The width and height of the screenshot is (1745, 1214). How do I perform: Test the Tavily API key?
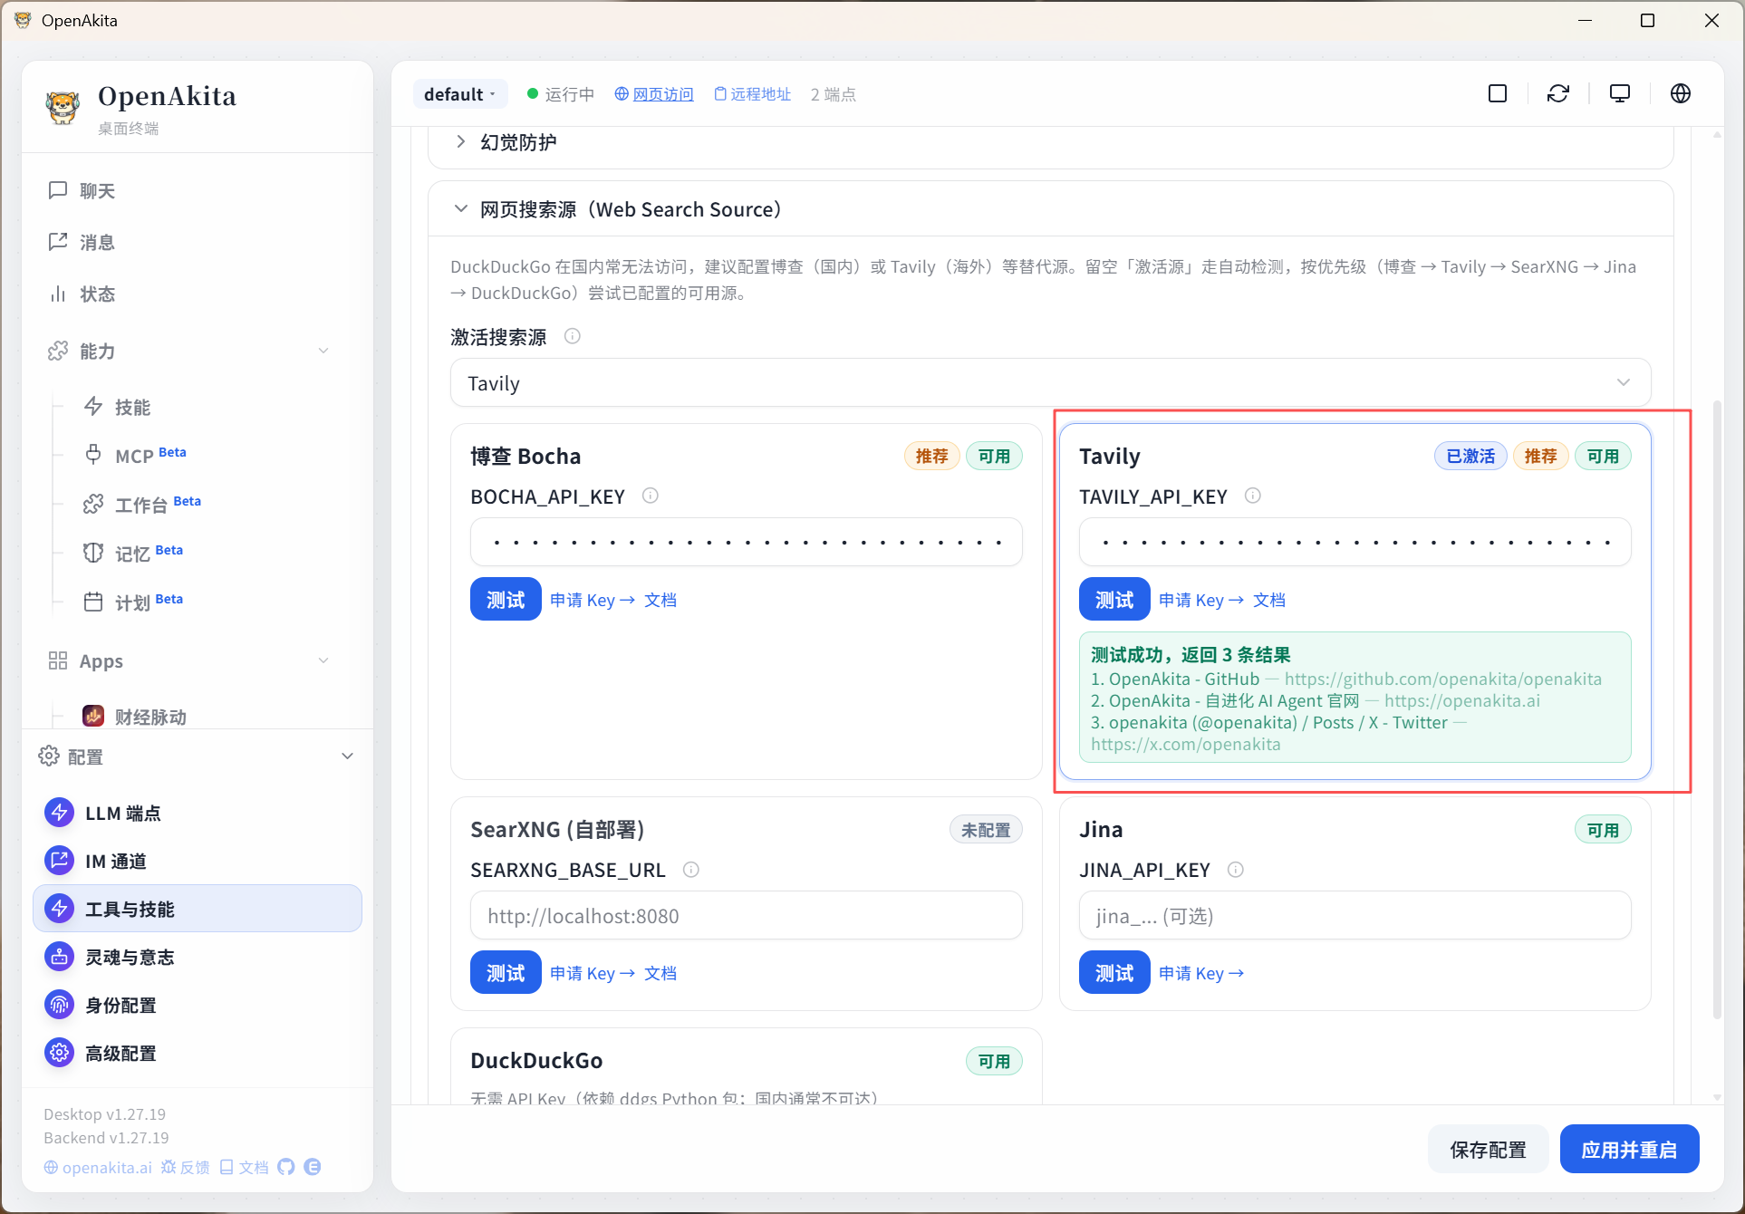tap(1114, 599)
